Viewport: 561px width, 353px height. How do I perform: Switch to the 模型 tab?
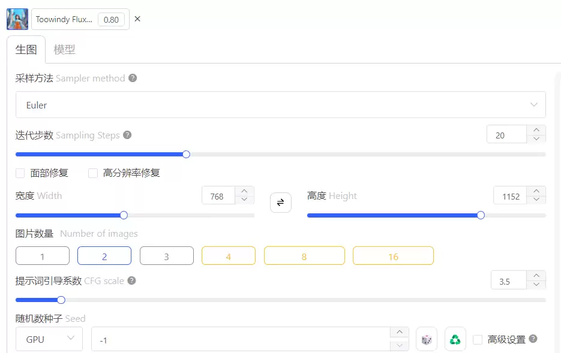point(64,49)
